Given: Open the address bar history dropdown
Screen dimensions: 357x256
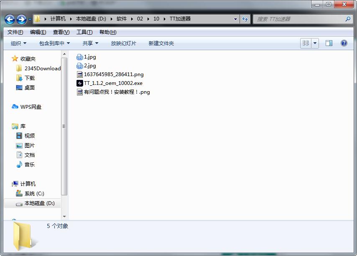Looking at the screenshot, I should [235, 19].
